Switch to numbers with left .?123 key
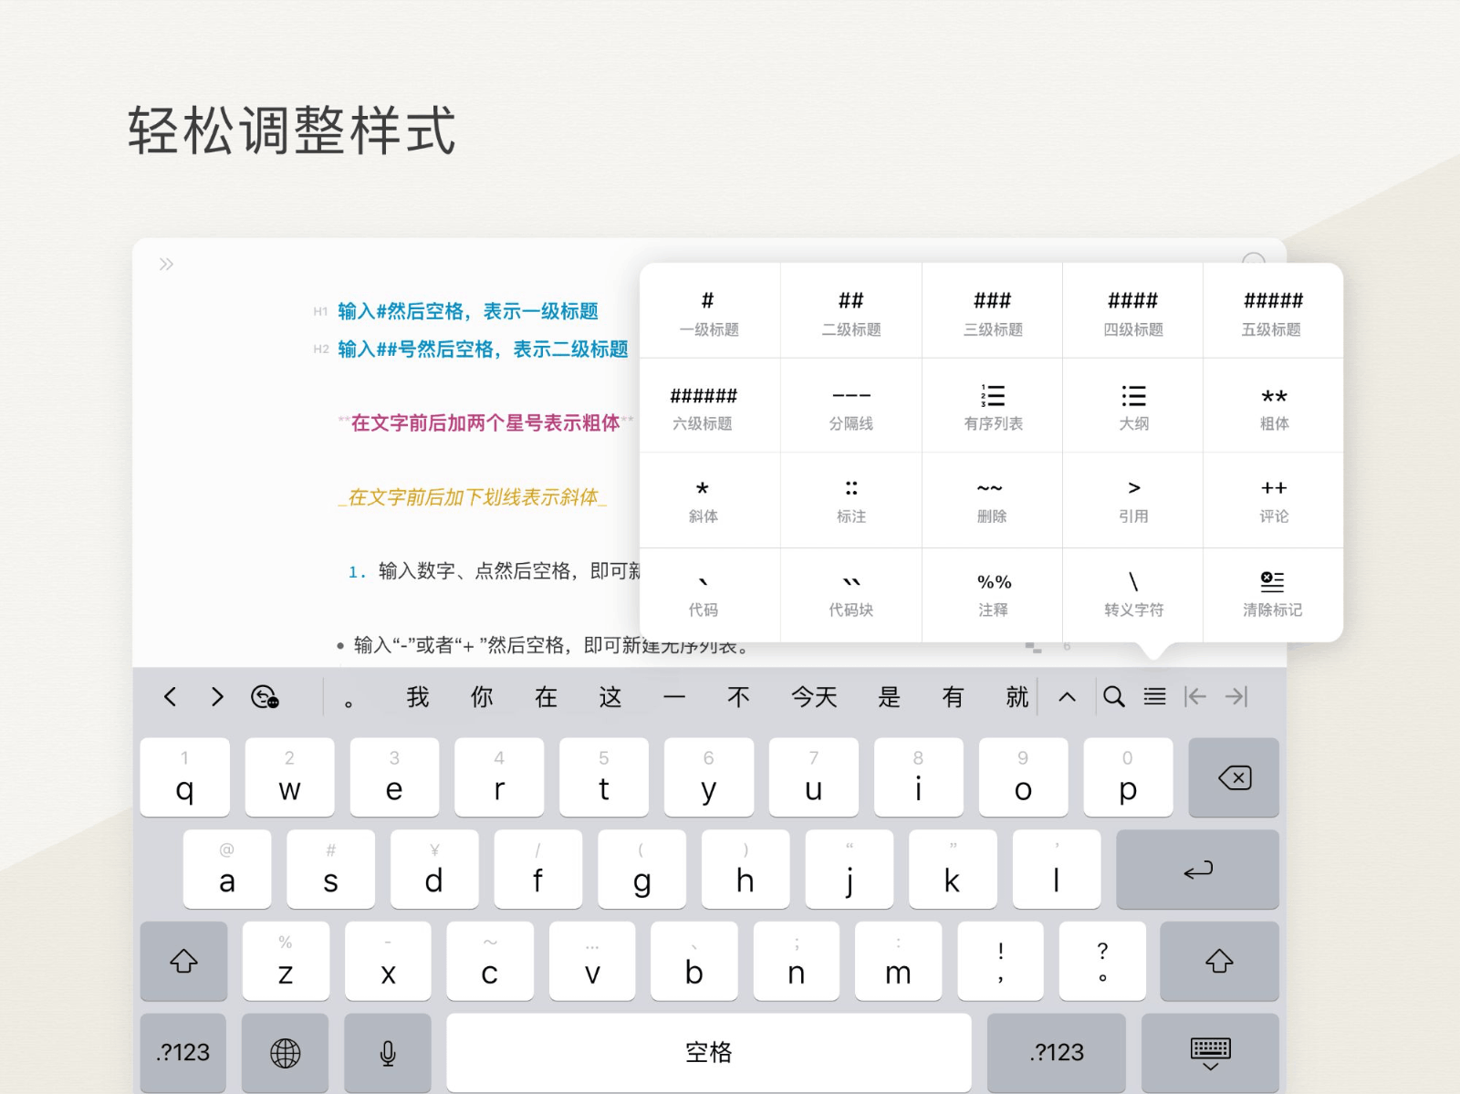 [183, 1053]
